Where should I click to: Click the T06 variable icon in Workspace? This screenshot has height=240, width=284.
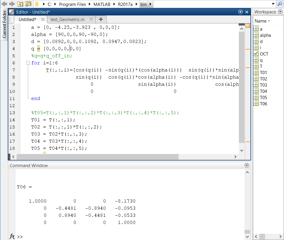click(x=256, y=104)
